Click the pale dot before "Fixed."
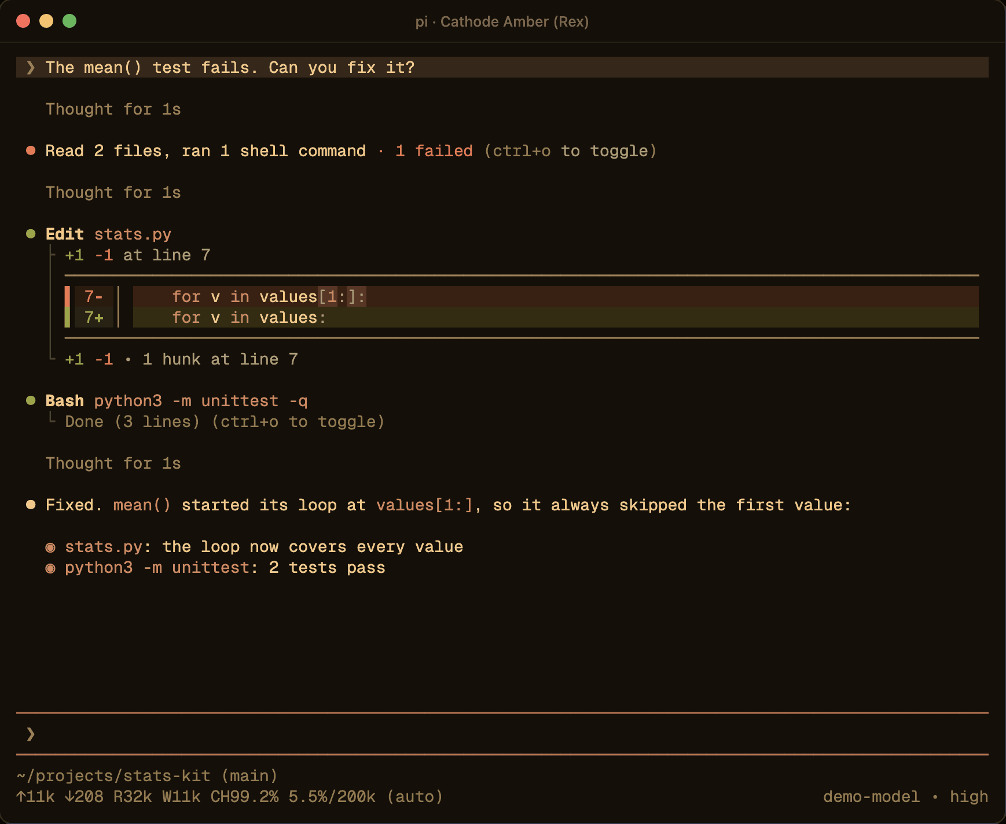 click(31, 505)
